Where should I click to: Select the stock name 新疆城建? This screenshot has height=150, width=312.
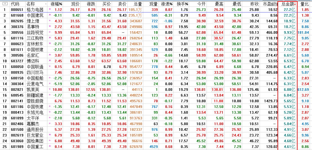coord(35,96)
